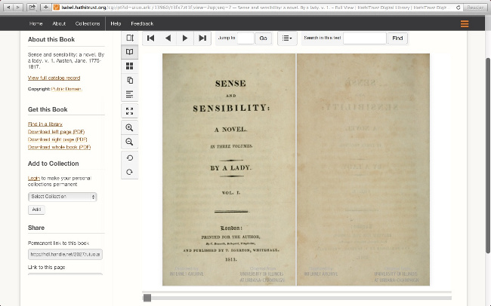Zoom in on the page
This screenshot has width=491, height=306.
tap(130, 127)
